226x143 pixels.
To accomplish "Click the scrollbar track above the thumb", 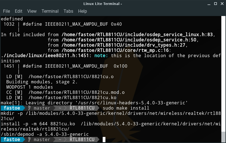I will (x=223, y=74).
